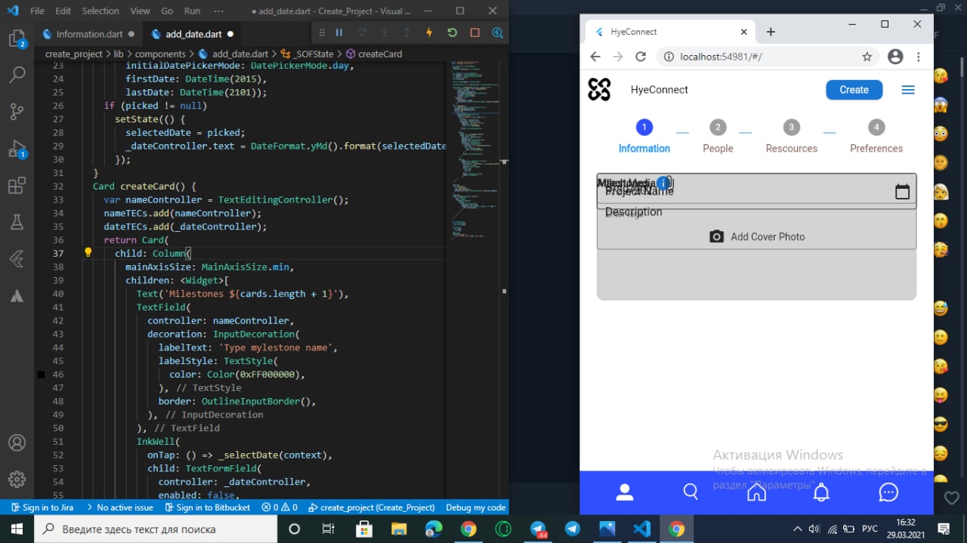This screenshot has width=967, height=543.
Task: Trigger Flutter hot reload lightning icon
Action: (429, 32)
